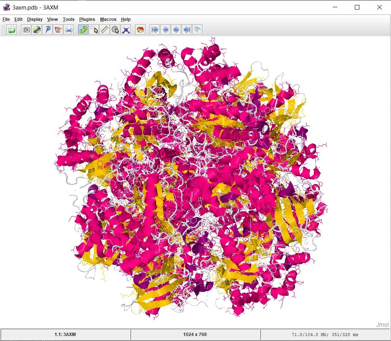391x341 pixels.
Task: Open the Macros menu
Action: point(108,19)
